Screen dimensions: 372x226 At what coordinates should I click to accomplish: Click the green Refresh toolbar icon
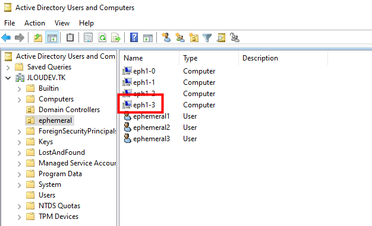coord(102,37)
